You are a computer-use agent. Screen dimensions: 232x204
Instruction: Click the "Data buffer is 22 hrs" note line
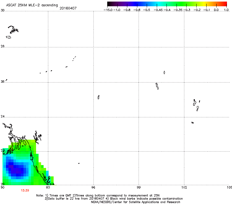tap(113, 199)
